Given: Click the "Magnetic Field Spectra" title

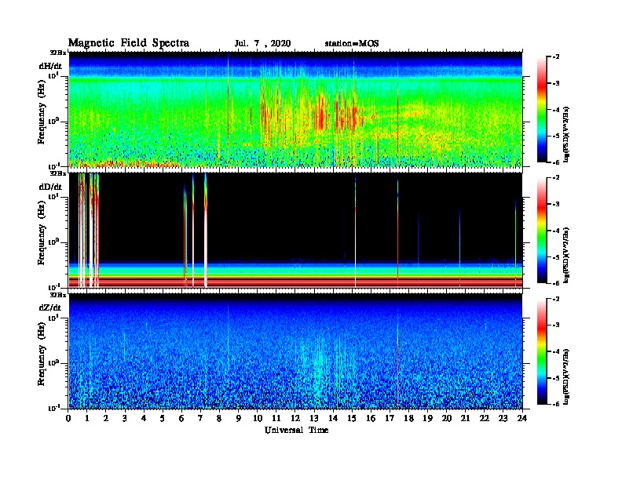Looking at the screenshot, I should click(129, 43).
